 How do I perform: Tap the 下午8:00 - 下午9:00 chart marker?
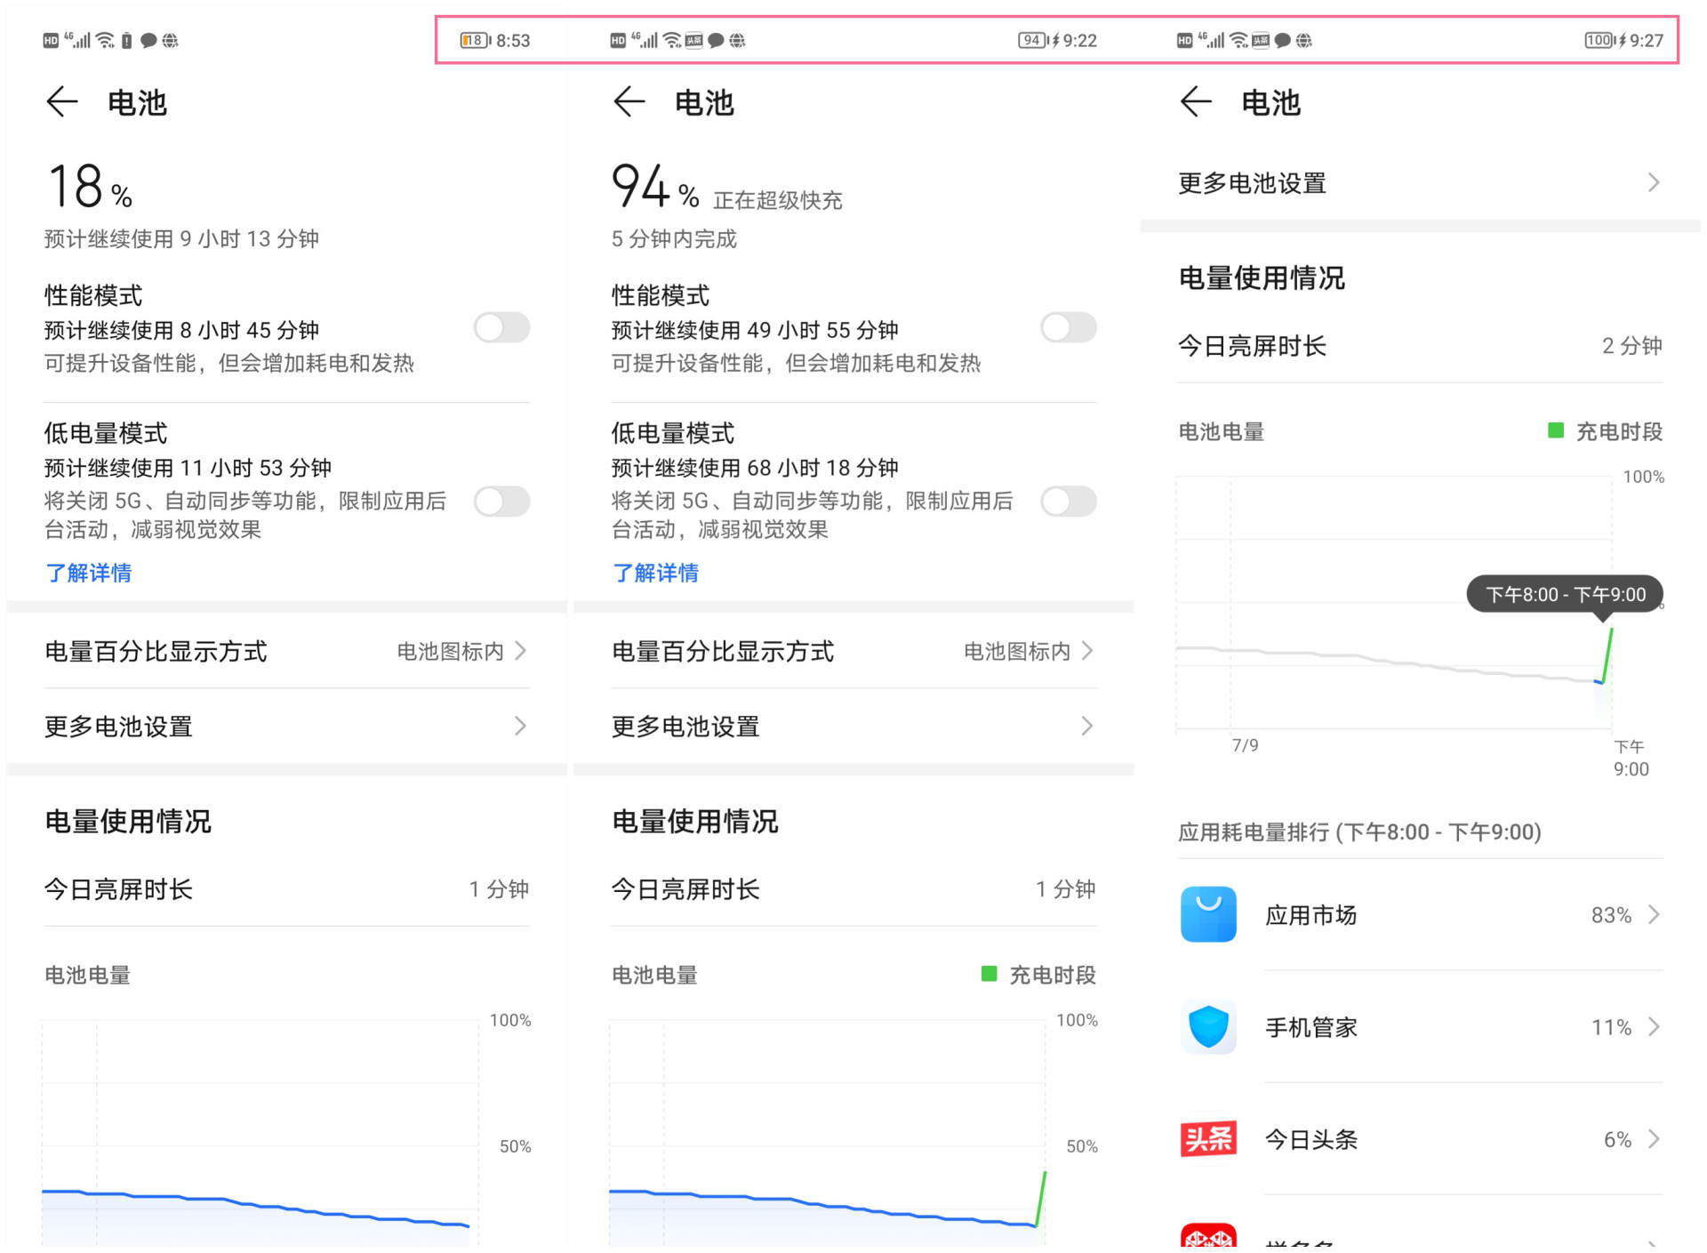pos(1564,594)
